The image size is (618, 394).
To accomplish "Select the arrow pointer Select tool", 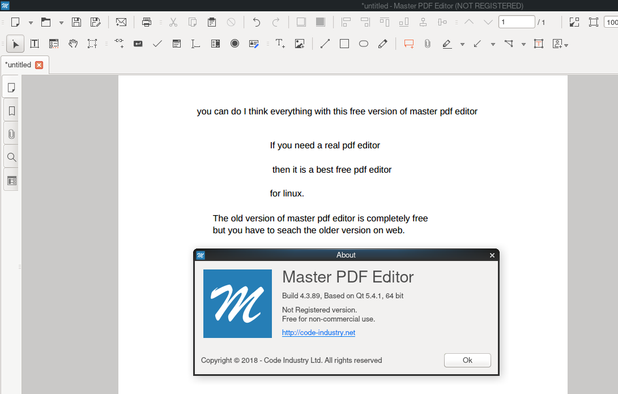I will click(15, 44).
